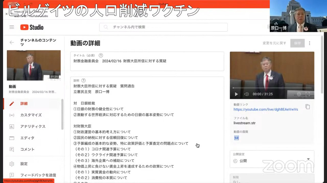
Task: Play the video preview
Action: point(236,94)
